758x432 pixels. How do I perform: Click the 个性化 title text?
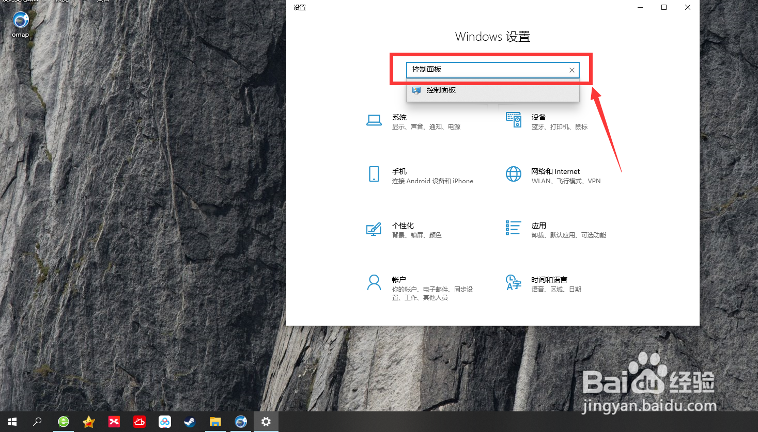403,226
